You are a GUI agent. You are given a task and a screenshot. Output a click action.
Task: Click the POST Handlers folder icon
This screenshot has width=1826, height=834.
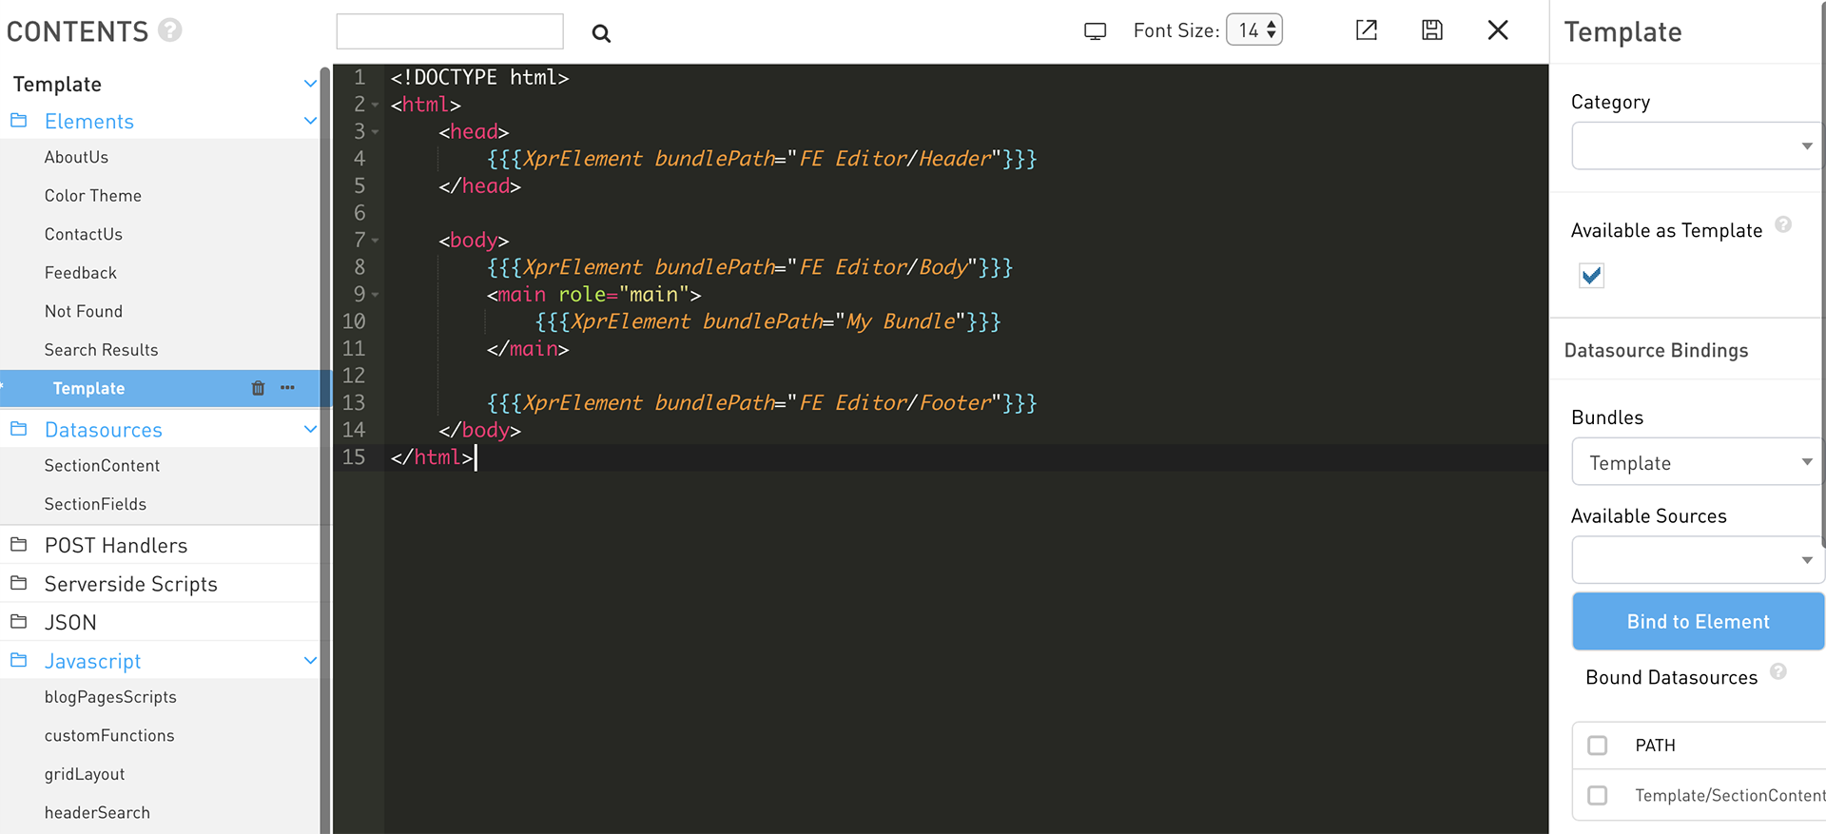pos(18,545)
